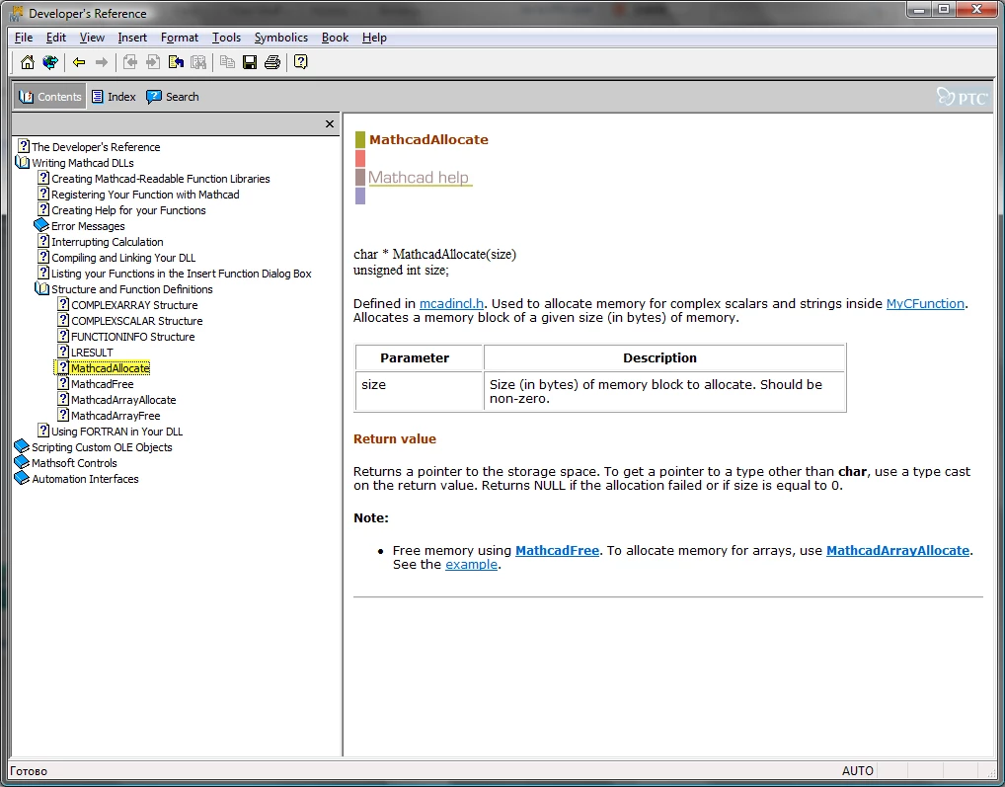Open Using FORTRAN in Your DLL
Viewport: 1005px width, 787px height.
(x=116, y=432)
